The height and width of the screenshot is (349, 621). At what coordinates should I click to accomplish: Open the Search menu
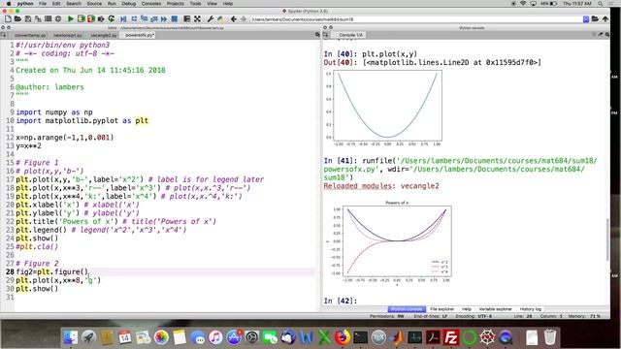pyautogui.click(x=74, y=3)
